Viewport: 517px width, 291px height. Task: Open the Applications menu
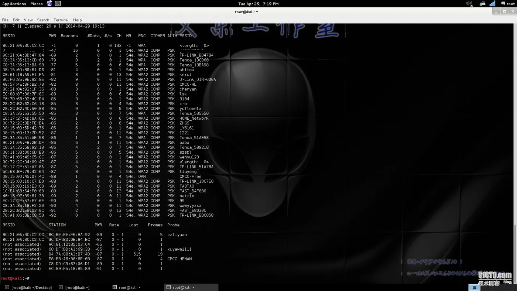click(x=14, y=4)
